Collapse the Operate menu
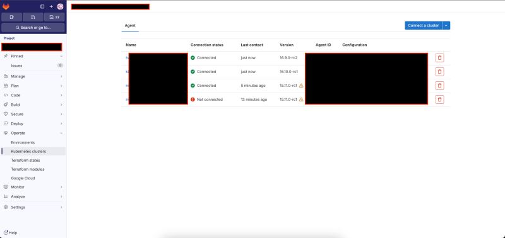505x238 pixels. [x=33, y=133]
